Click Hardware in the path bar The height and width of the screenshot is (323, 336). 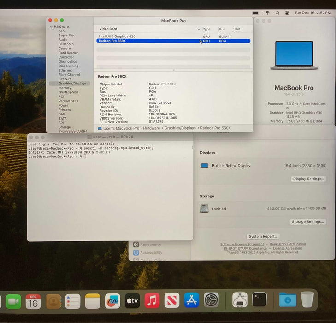pyautogui.click(x=151, y=128)
